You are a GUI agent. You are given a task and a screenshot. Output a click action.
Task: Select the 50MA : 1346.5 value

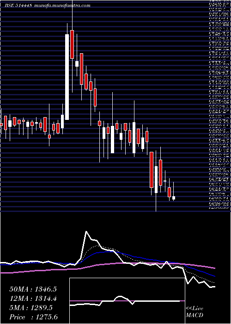pos(33,289)
